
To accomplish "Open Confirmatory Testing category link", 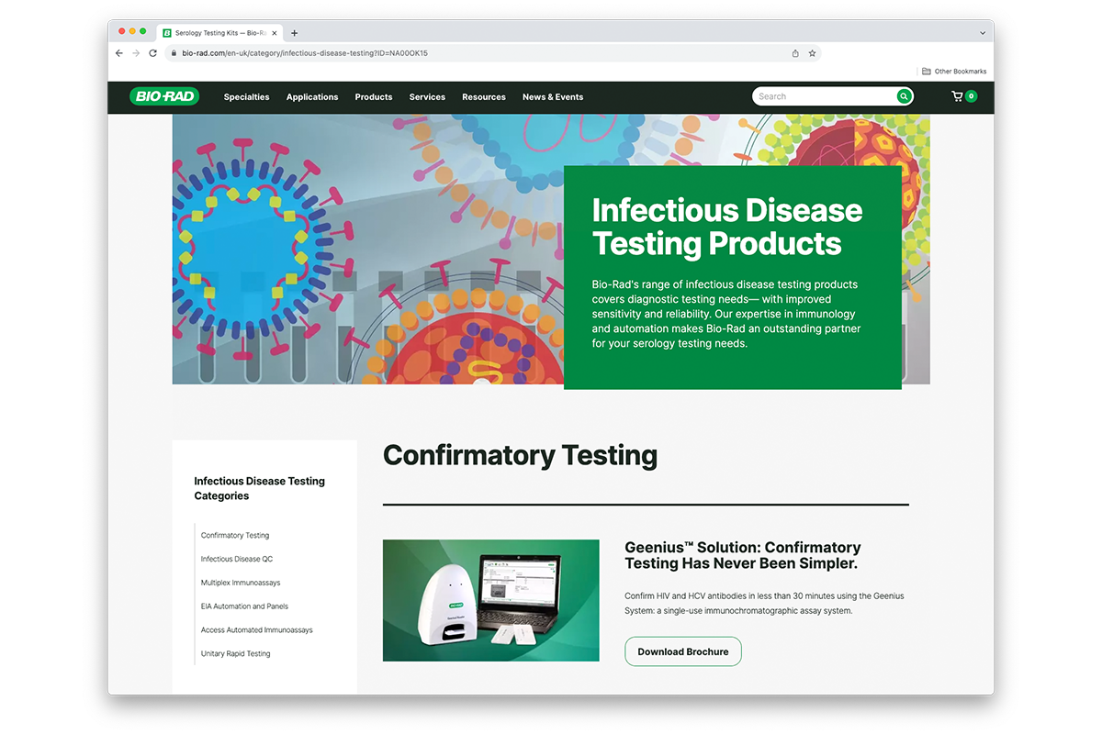I will tap(235, 536).
